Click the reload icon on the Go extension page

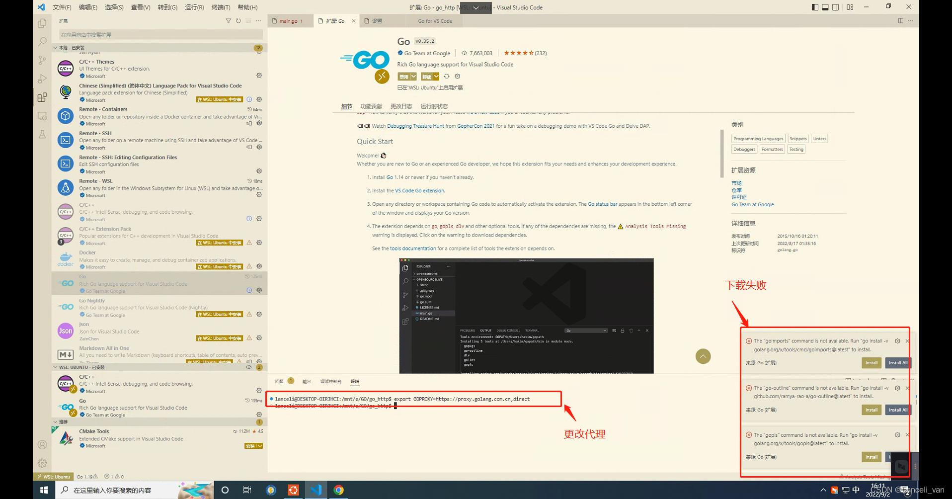[x=447, y=76]
